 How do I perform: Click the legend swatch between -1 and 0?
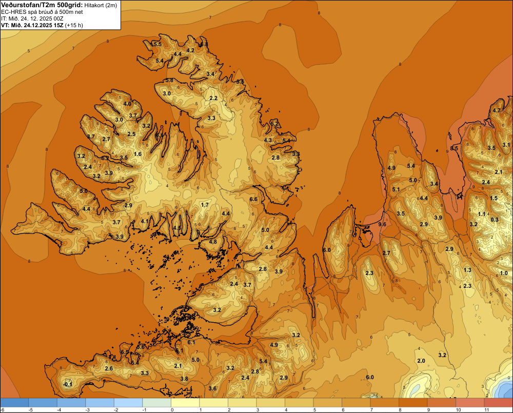click(156, 403)
